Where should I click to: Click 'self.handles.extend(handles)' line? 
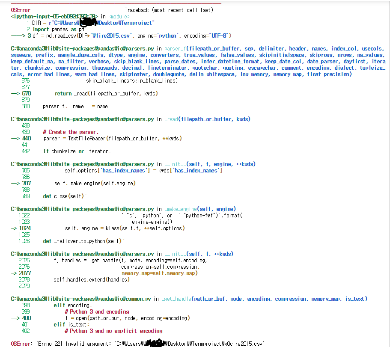pos(92,280)
